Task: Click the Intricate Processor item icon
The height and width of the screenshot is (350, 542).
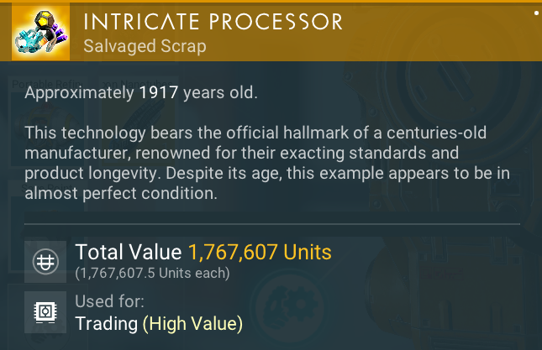Action: (40, 31)
